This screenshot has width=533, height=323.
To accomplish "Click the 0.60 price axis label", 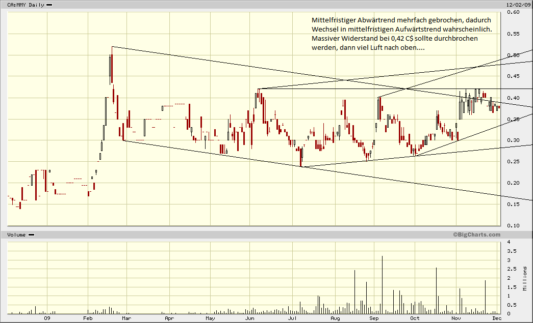I will [x=513, y=12].
